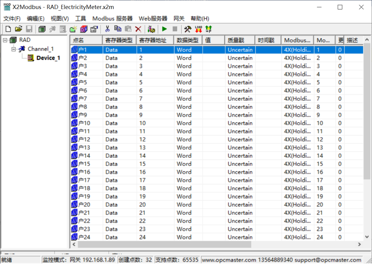Open the Modbus 服务器 menu

tap(113, 19)
